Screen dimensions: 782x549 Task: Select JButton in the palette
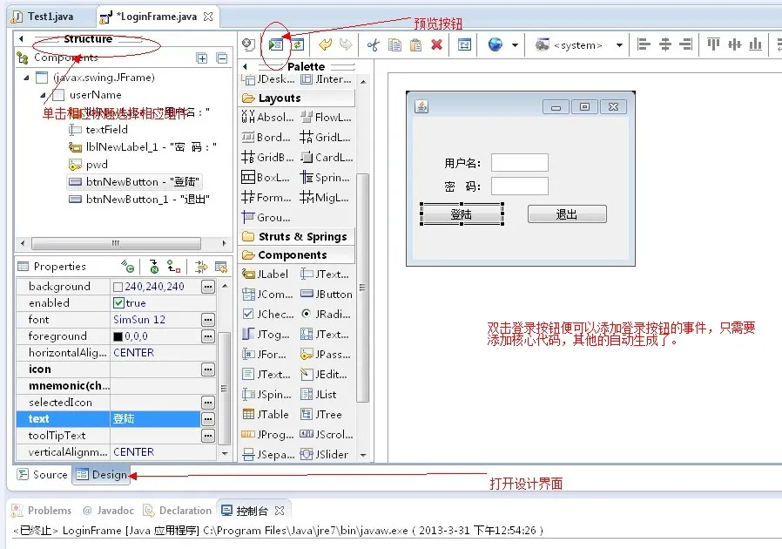(327, 294)
